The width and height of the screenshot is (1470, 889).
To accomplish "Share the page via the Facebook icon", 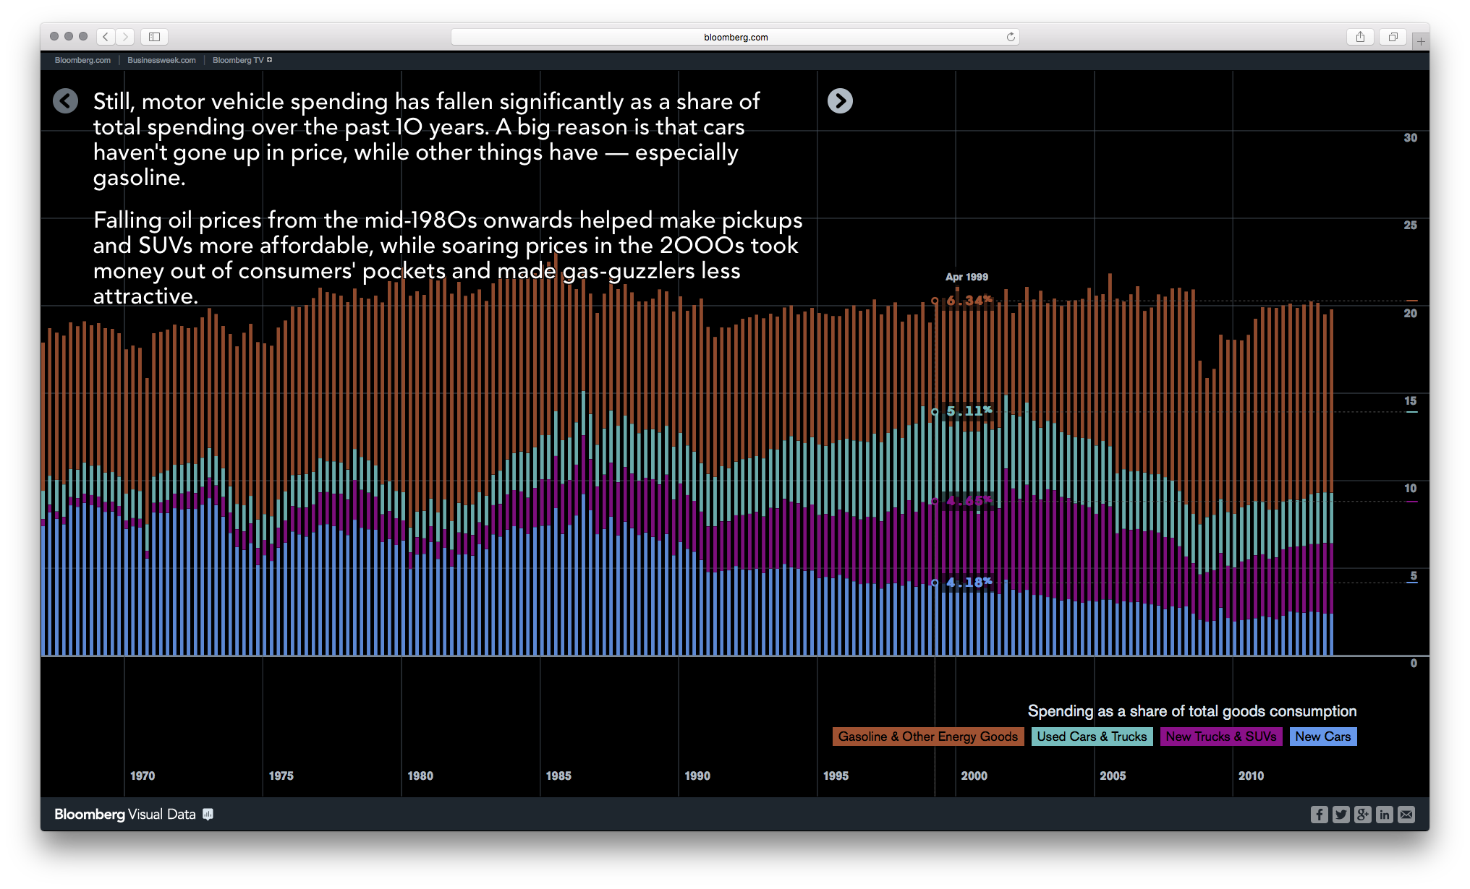I will click(x=1320, y=815).
